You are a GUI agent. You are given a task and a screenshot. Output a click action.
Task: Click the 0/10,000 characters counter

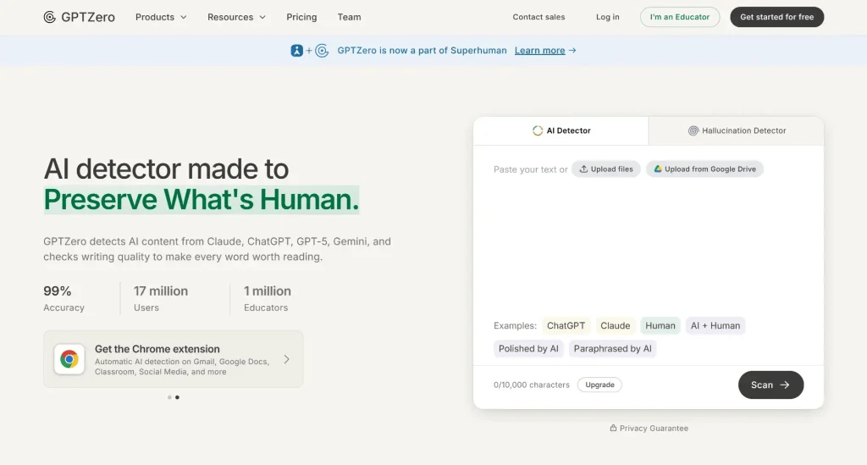[532, 385]
